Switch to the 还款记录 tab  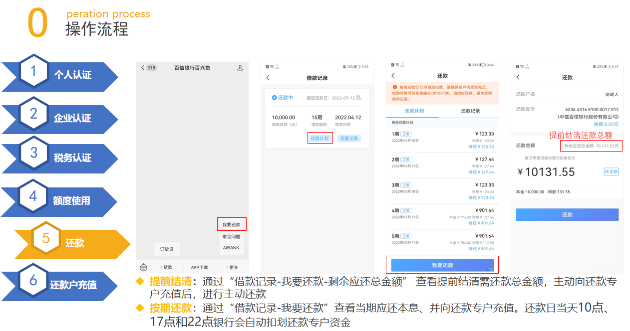(470, 111)
